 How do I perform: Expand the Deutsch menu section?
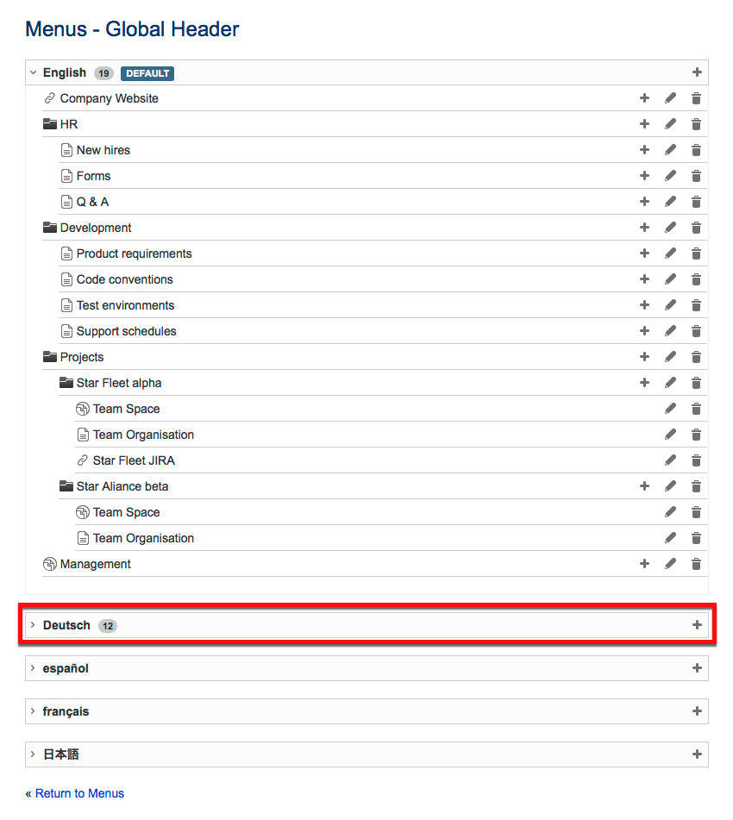click(x=33, y=625)
